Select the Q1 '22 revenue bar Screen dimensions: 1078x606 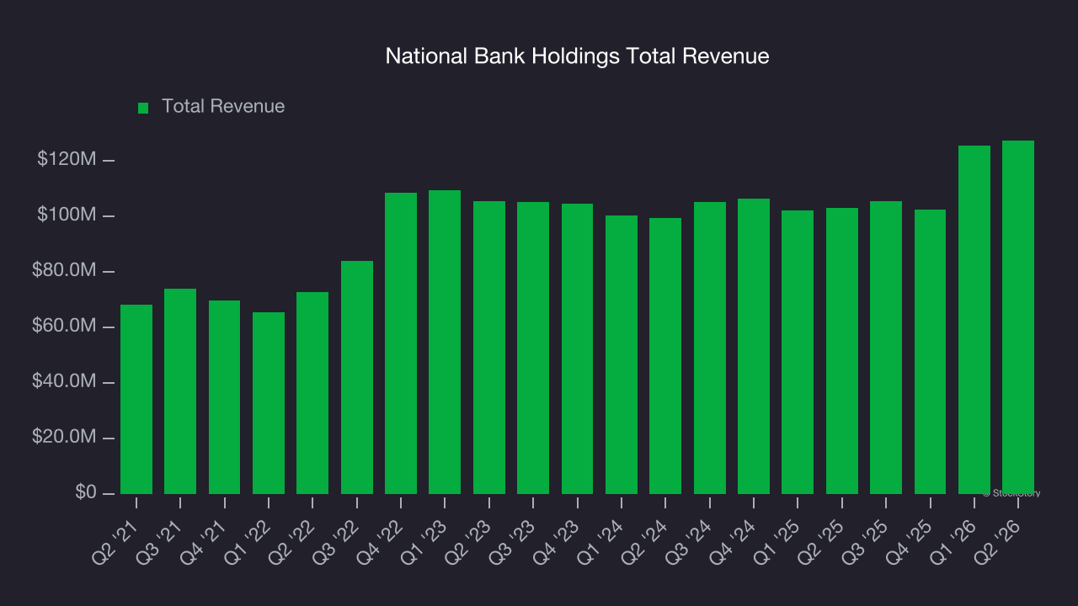tap(269, 403)
